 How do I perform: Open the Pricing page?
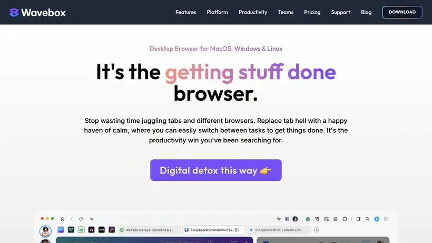[312, 12]
